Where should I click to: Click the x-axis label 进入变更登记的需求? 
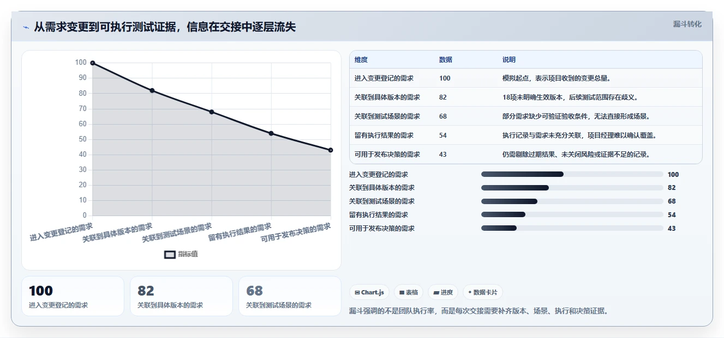(x=61, y=232)
